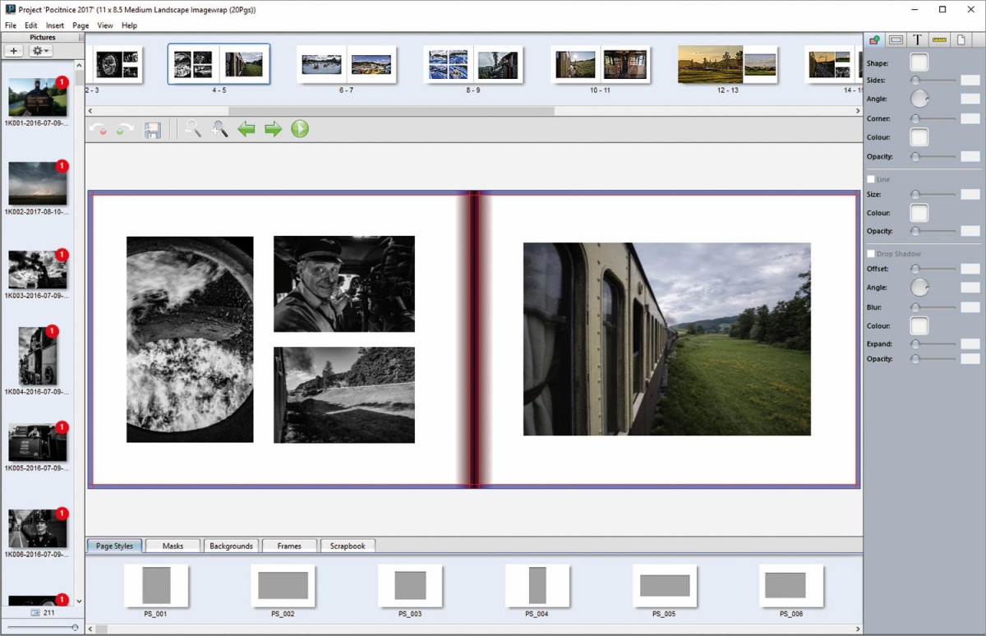Select the spread thumbnail for pages 10 - 11
The image size is (986, 636).
601,65
